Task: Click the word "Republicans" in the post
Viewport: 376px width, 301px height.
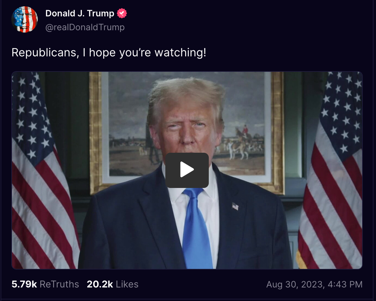Action: coord(44,53)
